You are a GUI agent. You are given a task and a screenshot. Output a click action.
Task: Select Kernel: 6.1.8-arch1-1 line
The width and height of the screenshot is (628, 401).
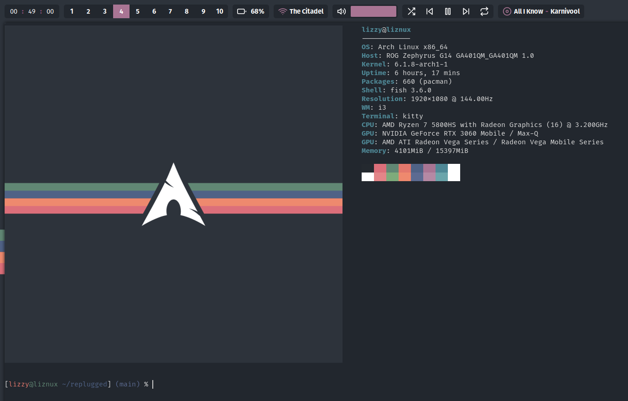405,64
